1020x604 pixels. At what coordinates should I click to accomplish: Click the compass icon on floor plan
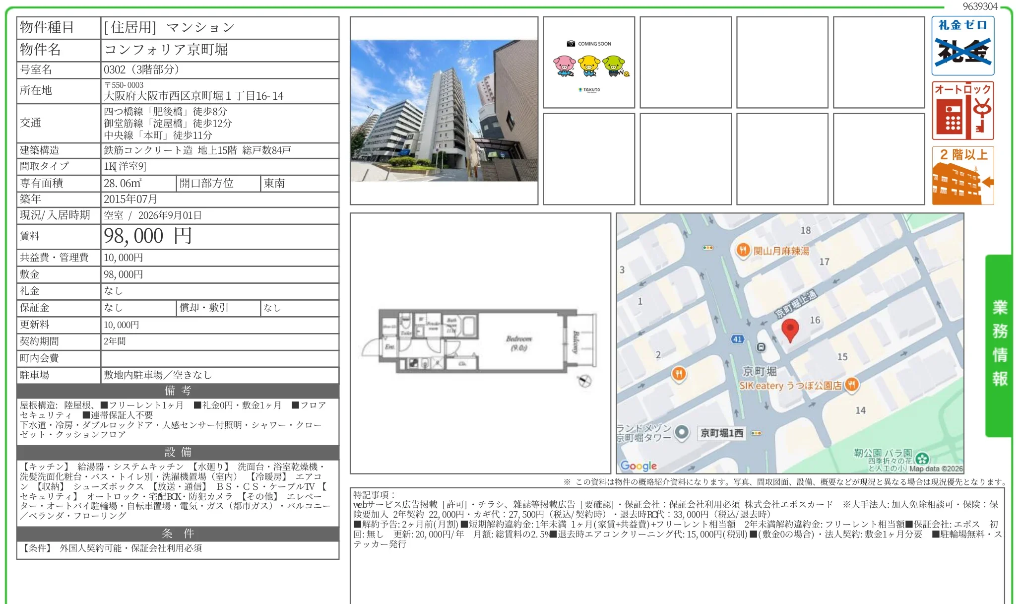(x=585, y=381)
